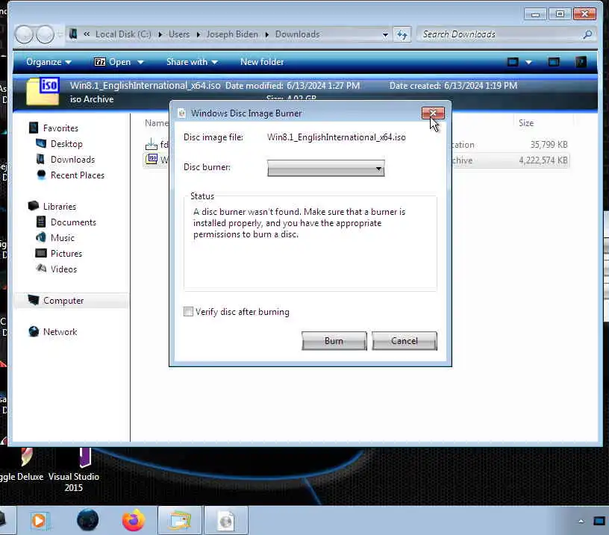Screen dimensions: 609x535
Task: Click the address bar refresh button
Action: tap(402, 35)
